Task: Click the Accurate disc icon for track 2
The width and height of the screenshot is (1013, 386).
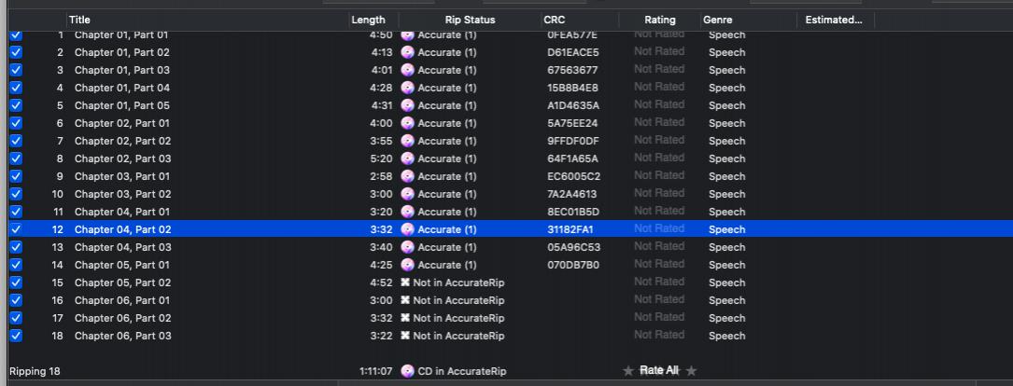Action: (407, 52)
